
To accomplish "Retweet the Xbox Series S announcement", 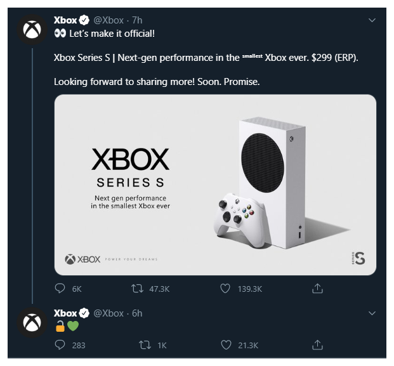I will click(136, 289).
